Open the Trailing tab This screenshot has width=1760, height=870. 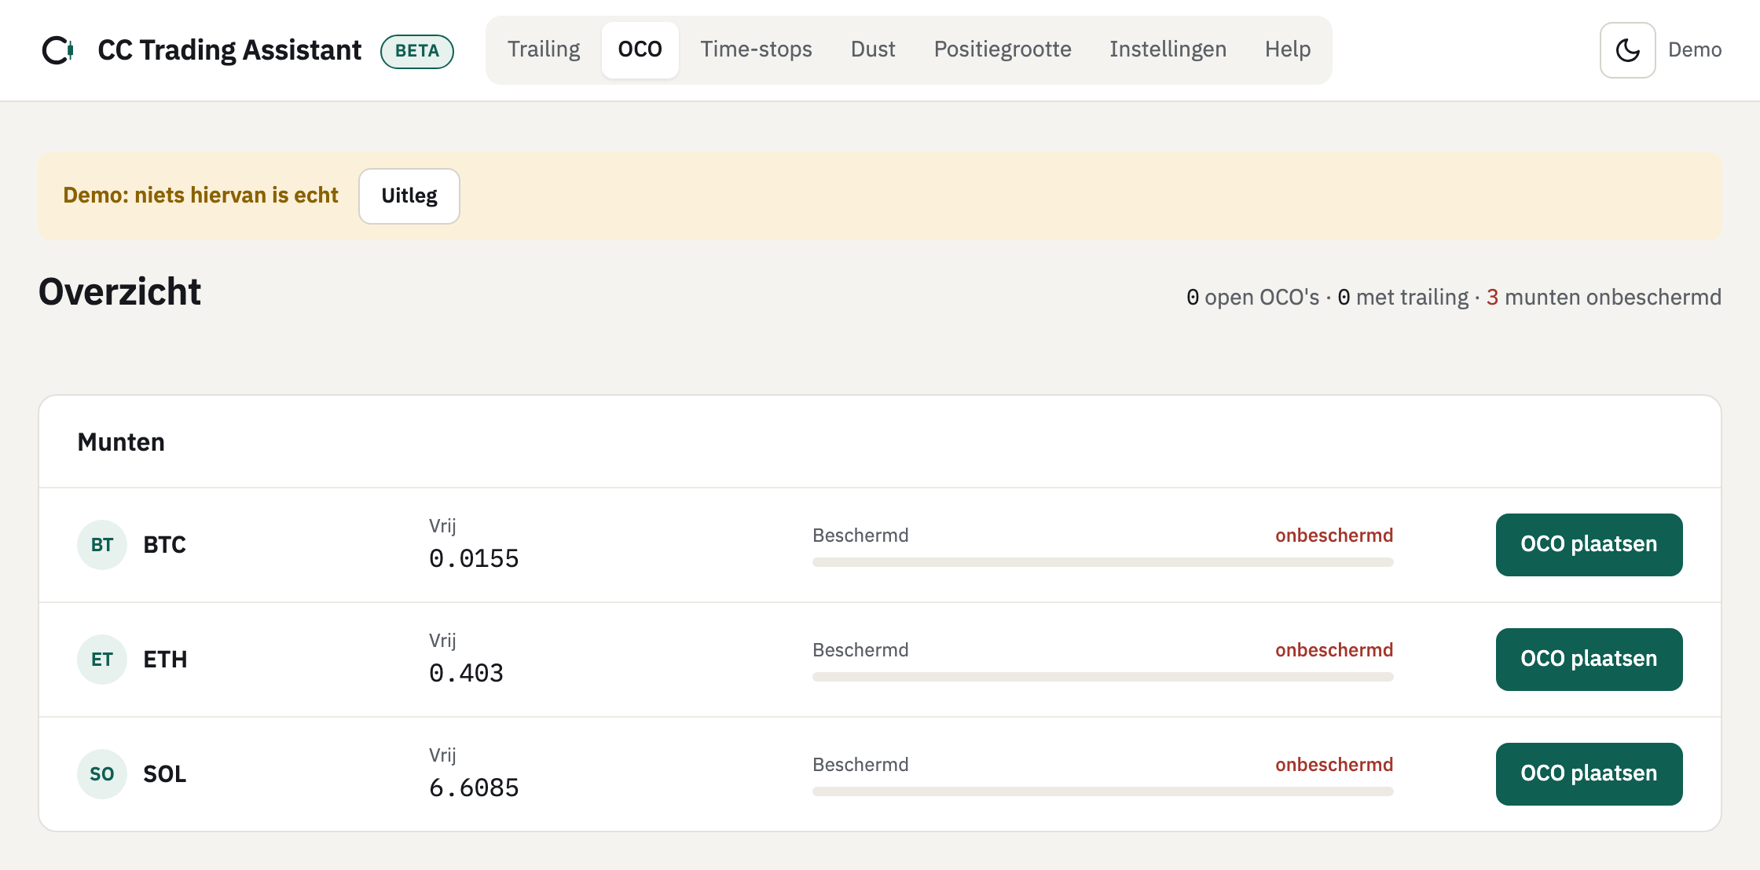[x=544, y=49]
